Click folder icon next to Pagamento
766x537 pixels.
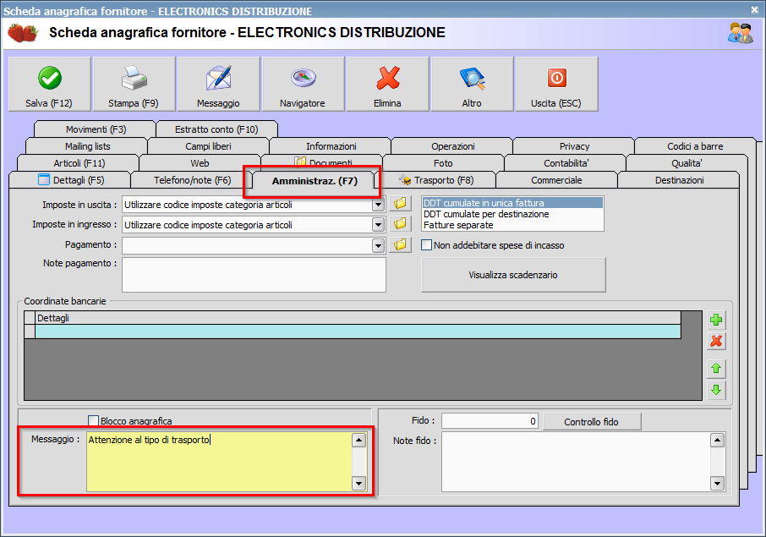[400, 244]
